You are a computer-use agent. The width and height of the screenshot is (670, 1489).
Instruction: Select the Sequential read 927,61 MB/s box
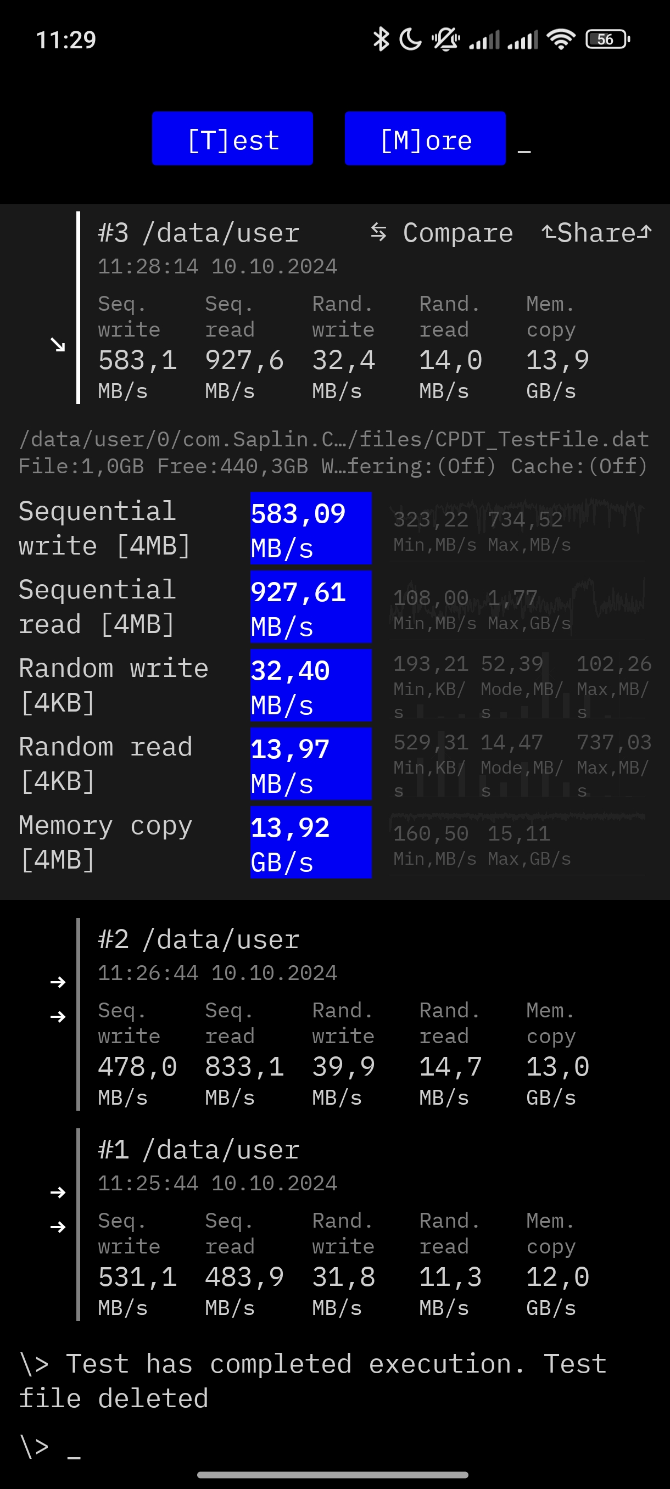coord(311,607)
